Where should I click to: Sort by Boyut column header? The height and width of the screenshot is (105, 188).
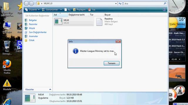coord(111,15)
